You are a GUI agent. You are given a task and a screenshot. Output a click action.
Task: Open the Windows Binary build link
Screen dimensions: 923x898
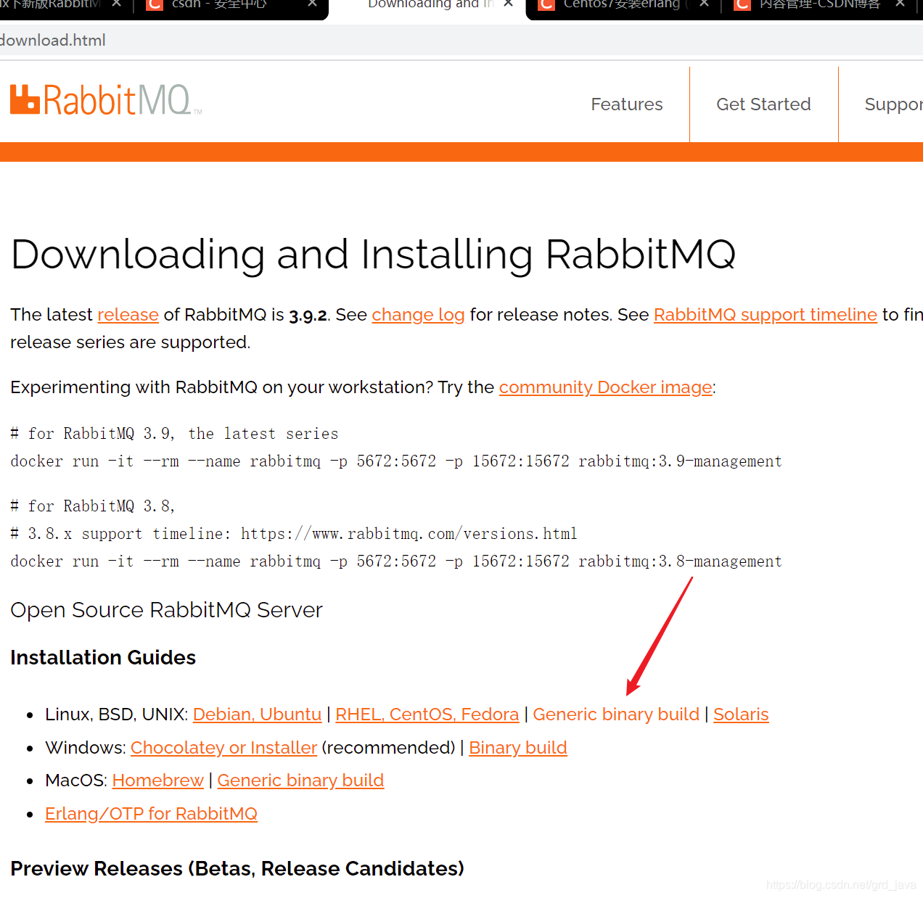point(518,748)
